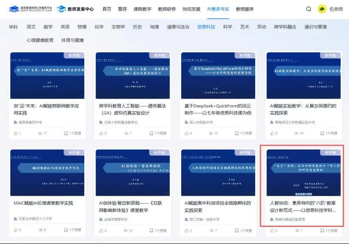349x244 pixels.
Task: Open title 创"见"未来：AI赋能物联网教学应用实践
Action: point(47,110)
